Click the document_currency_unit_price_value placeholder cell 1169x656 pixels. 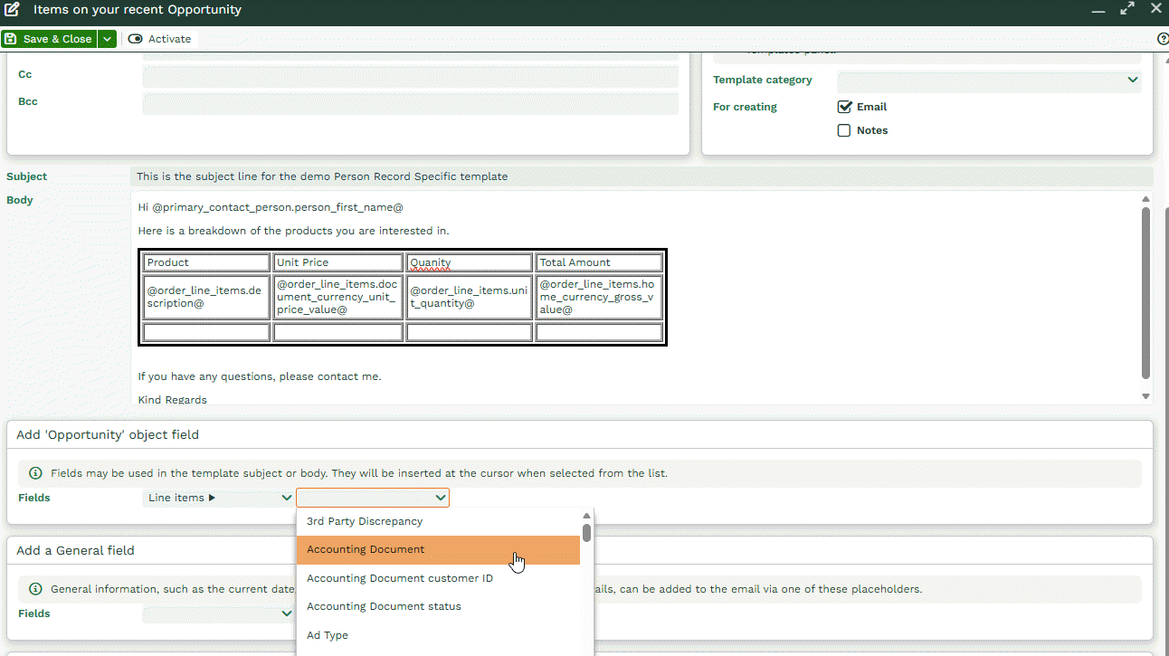pos(337,298)
